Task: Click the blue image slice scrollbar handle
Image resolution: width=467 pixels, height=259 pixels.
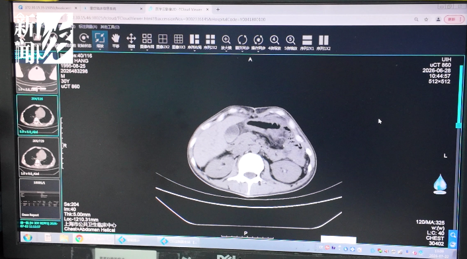Action: coord(458,126)
